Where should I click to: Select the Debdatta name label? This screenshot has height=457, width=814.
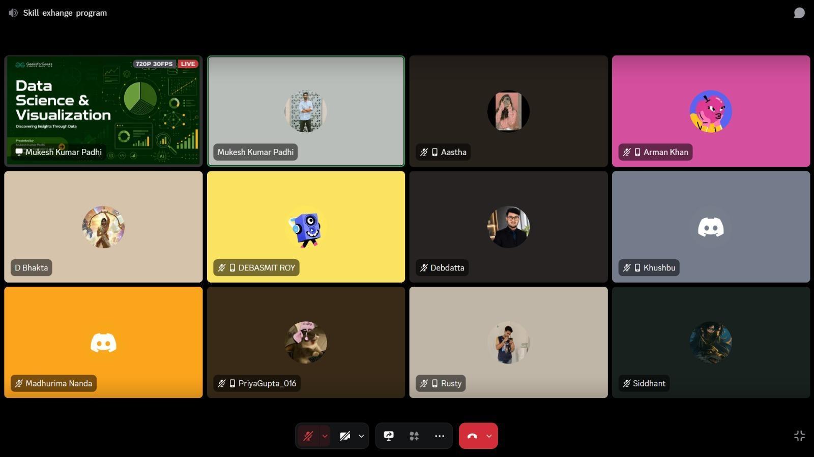tap(442, 268)
